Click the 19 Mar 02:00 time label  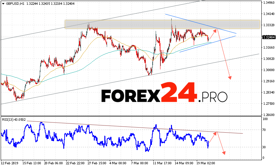coord(206,163)
